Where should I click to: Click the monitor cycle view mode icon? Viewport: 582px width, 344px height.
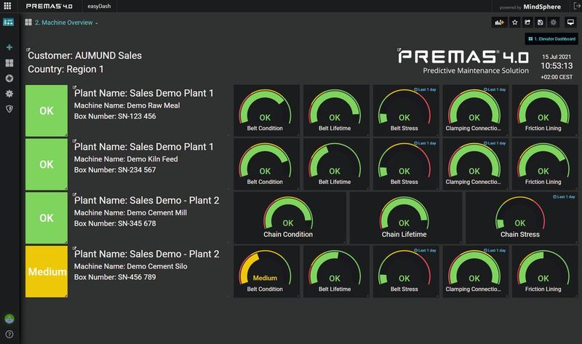(570, 23)
